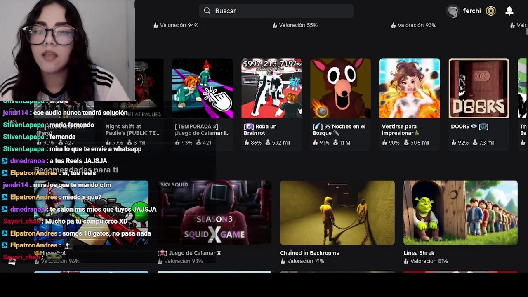Viewport: 528px width, 297px height.
Task: Click thumbs-up icon beside 93% Calamar rating
Action: click(178, 143)
